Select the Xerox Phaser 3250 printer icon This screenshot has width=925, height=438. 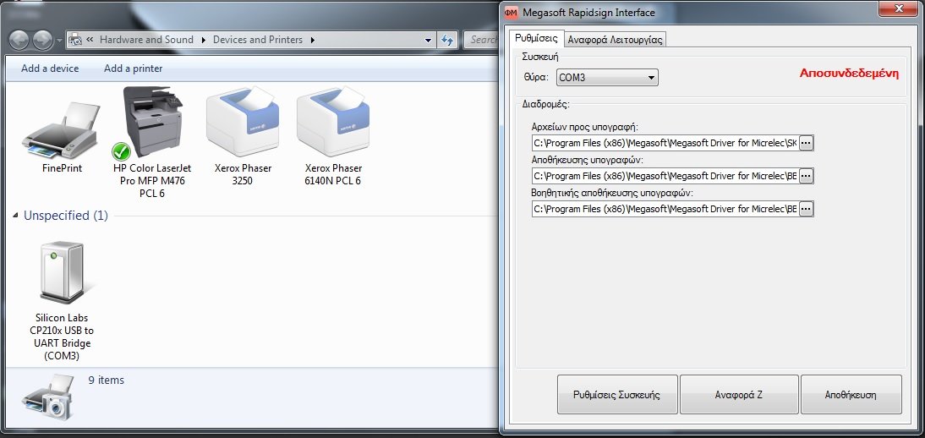pyautogui.click(x=243, y=123)
